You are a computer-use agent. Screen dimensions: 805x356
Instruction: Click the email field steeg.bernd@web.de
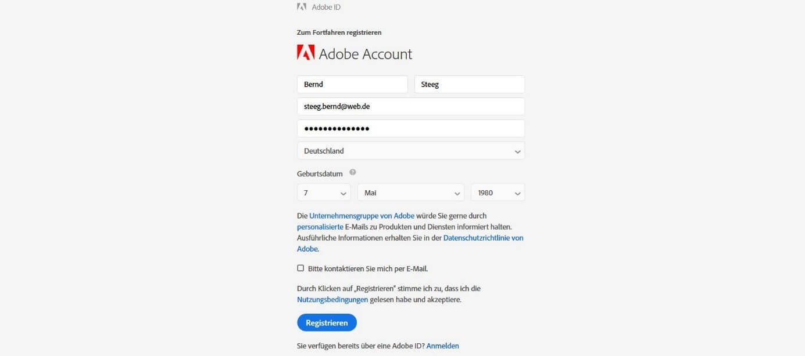(x=411, y=106)
